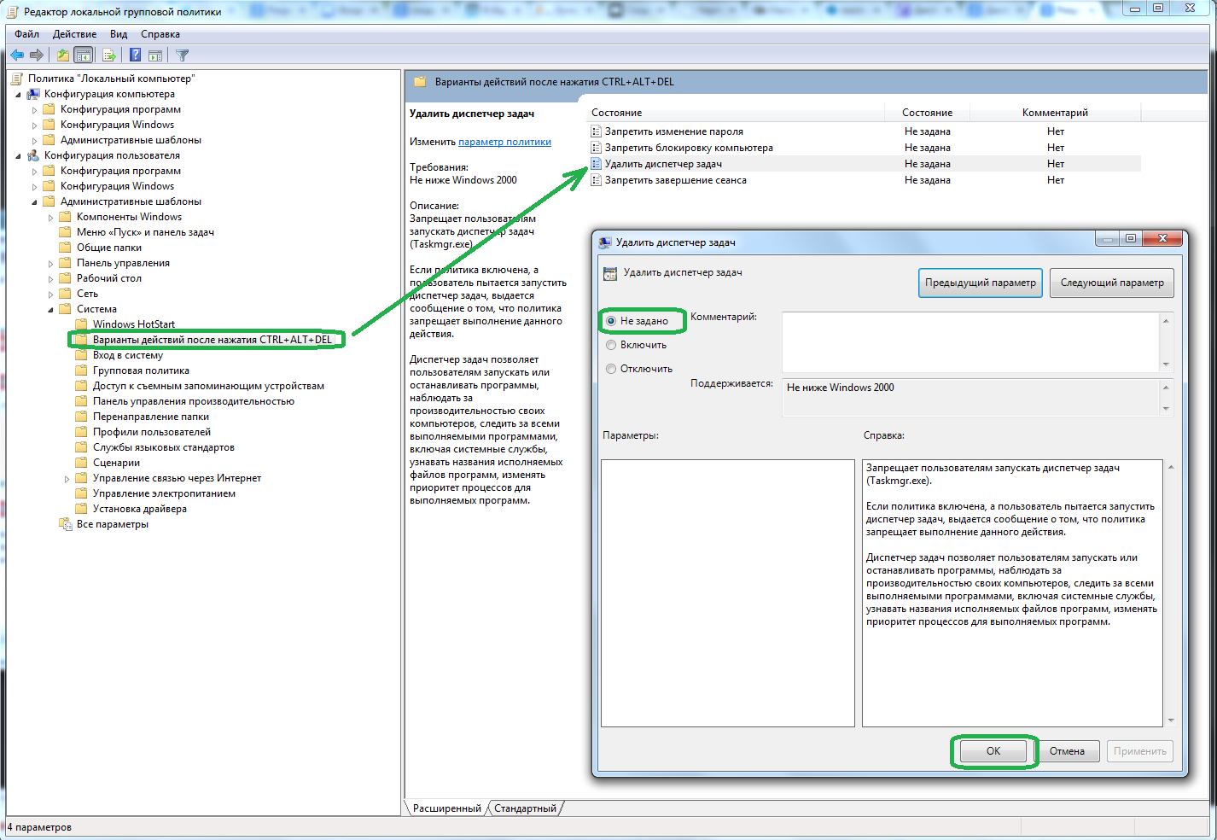Click 'Предыдущий параметр' button

(x=981, y=283)
